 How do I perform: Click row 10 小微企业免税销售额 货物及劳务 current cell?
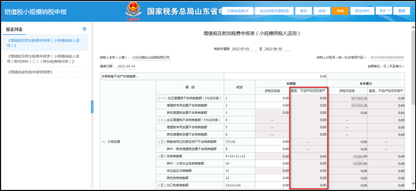pos(272,163)
